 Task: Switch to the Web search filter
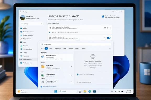pyautogui.click(x=64, y=48)
